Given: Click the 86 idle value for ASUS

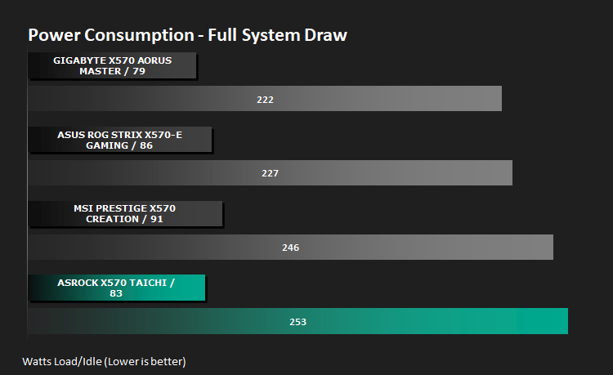Looking at the screenshot, I should click(146, 145).
